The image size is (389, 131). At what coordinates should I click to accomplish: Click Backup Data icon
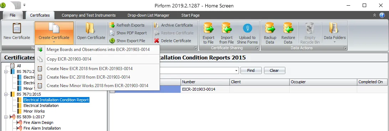(270, 28)
